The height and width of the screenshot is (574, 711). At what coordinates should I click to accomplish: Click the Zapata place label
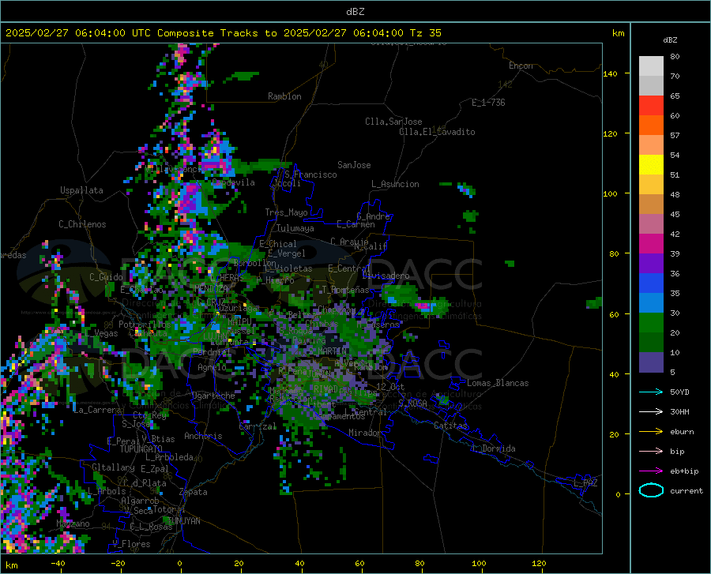point(194,492)
